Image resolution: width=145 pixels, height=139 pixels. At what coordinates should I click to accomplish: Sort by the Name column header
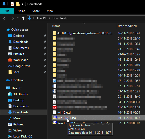56,26
